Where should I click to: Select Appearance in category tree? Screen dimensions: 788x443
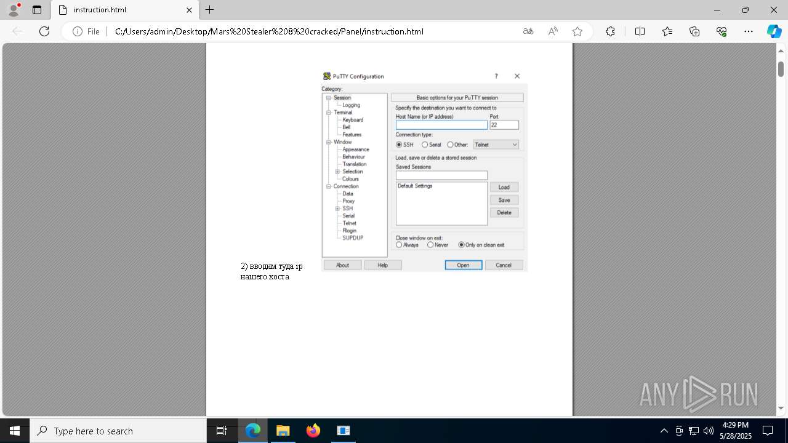click(x=356, y=150)
